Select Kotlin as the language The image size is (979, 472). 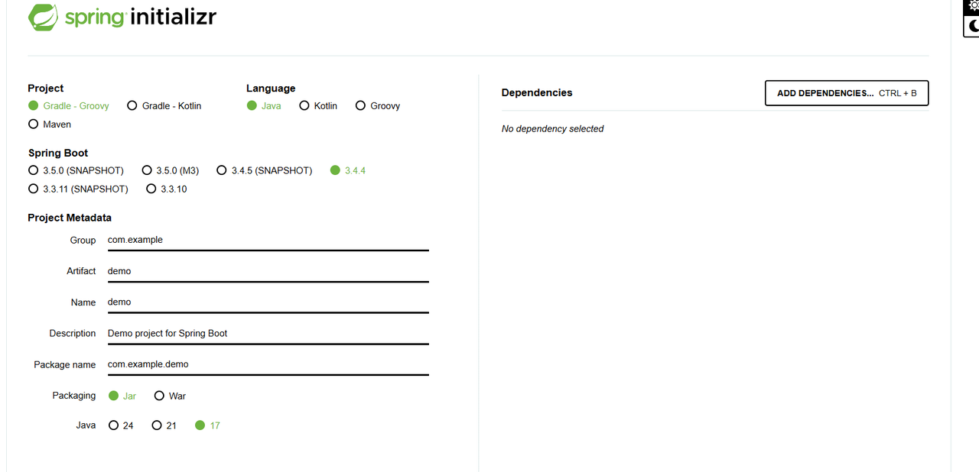coord(304,106)
